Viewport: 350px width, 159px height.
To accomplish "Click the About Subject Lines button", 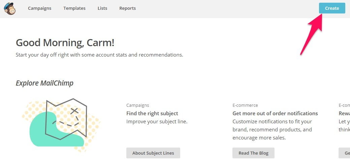I will pos(153,153).
